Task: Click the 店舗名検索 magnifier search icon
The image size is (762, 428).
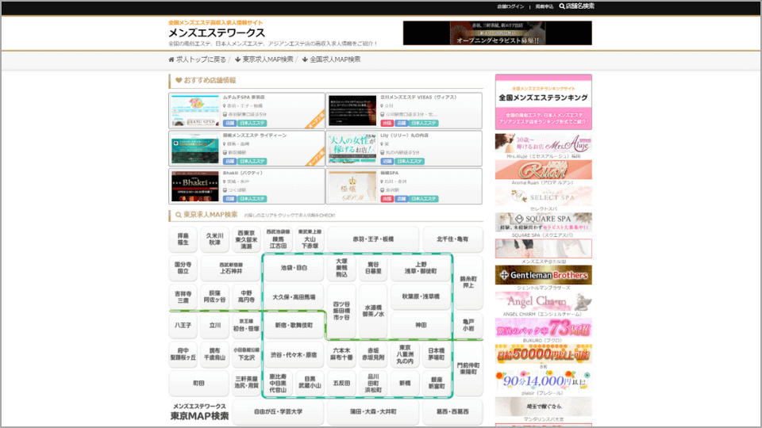Action: click(562, 6)
